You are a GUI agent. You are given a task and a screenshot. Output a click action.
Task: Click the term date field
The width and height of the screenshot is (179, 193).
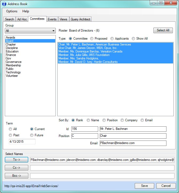click(x=22, y=142)
